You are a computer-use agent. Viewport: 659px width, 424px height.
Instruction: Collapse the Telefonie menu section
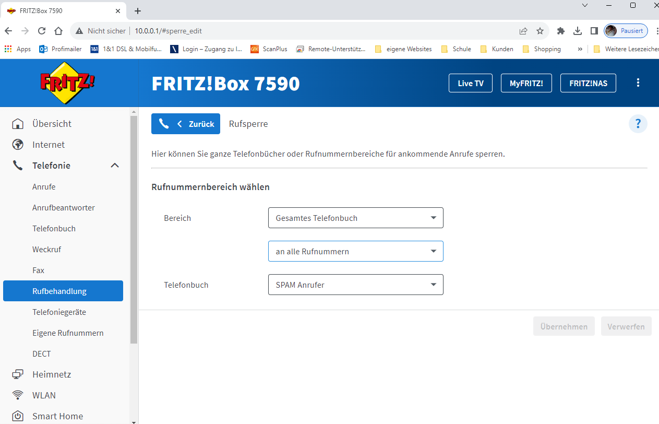point(115,166)
